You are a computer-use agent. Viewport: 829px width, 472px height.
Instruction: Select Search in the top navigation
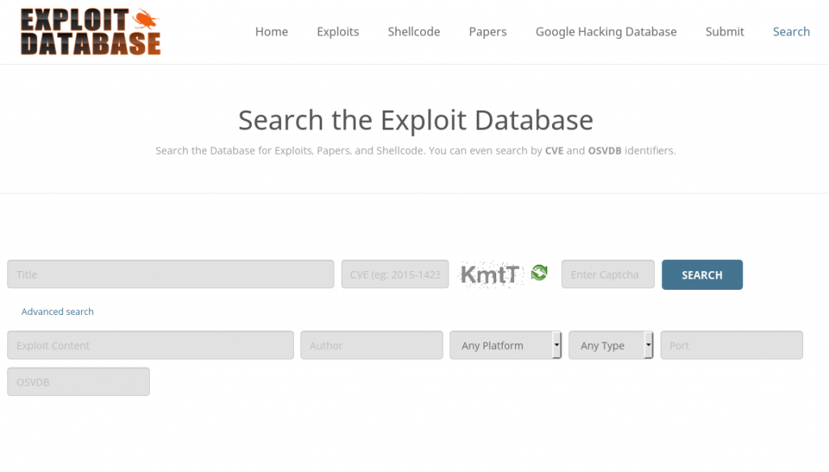point(791,32)
